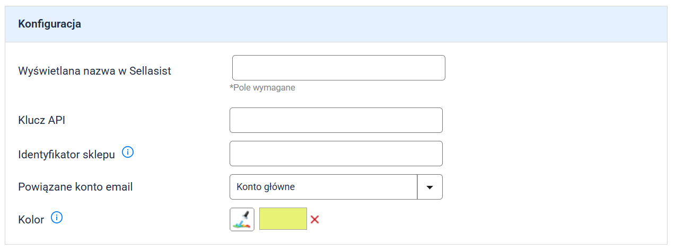Click the Wyświetlana nazwa w Sellasist label

[x=94, y=70]
